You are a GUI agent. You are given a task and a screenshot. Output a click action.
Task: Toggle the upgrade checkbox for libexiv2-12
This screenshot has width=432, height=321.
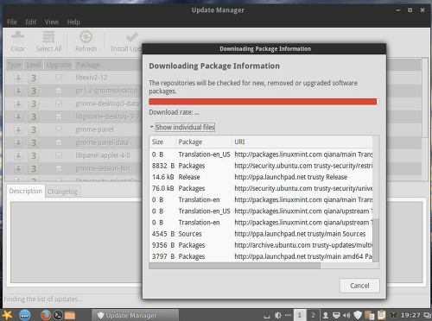59,78
